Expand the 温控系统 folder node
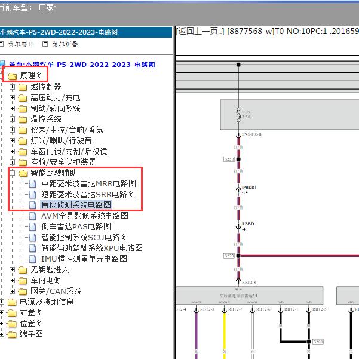 12,119
